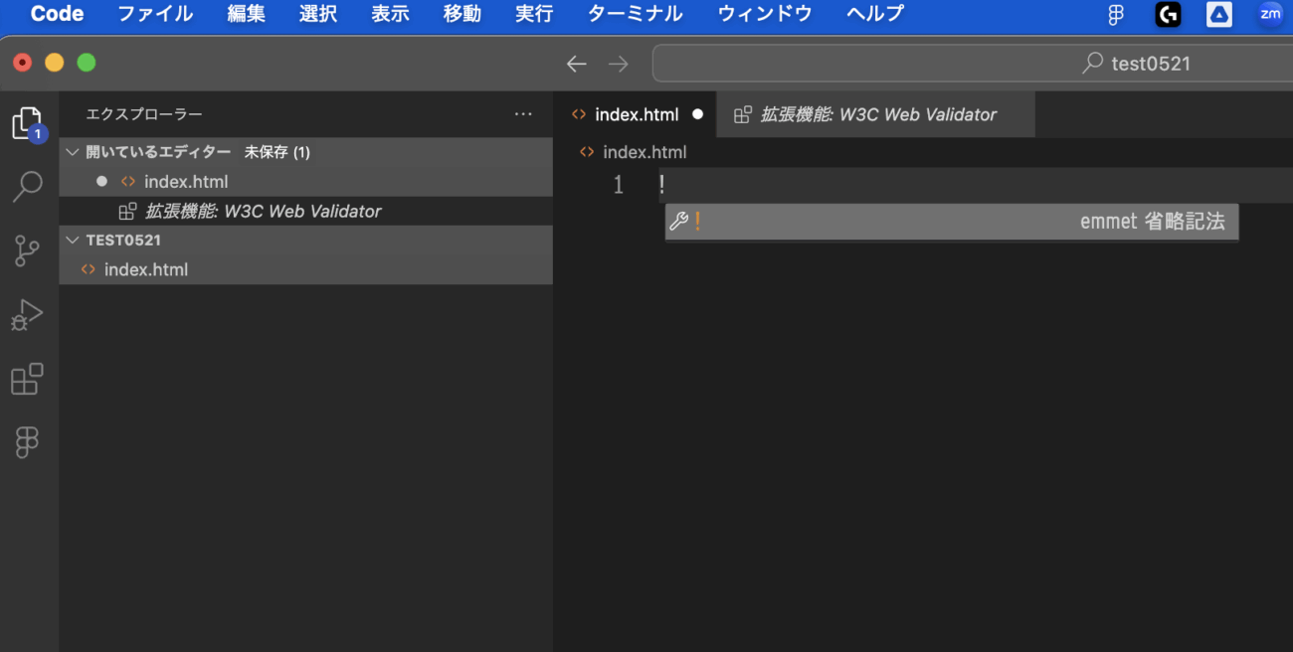This screenshot has height=652, width=1293.
Task: Open the Explorer view in activity bar
Action: tap(27, 123)
